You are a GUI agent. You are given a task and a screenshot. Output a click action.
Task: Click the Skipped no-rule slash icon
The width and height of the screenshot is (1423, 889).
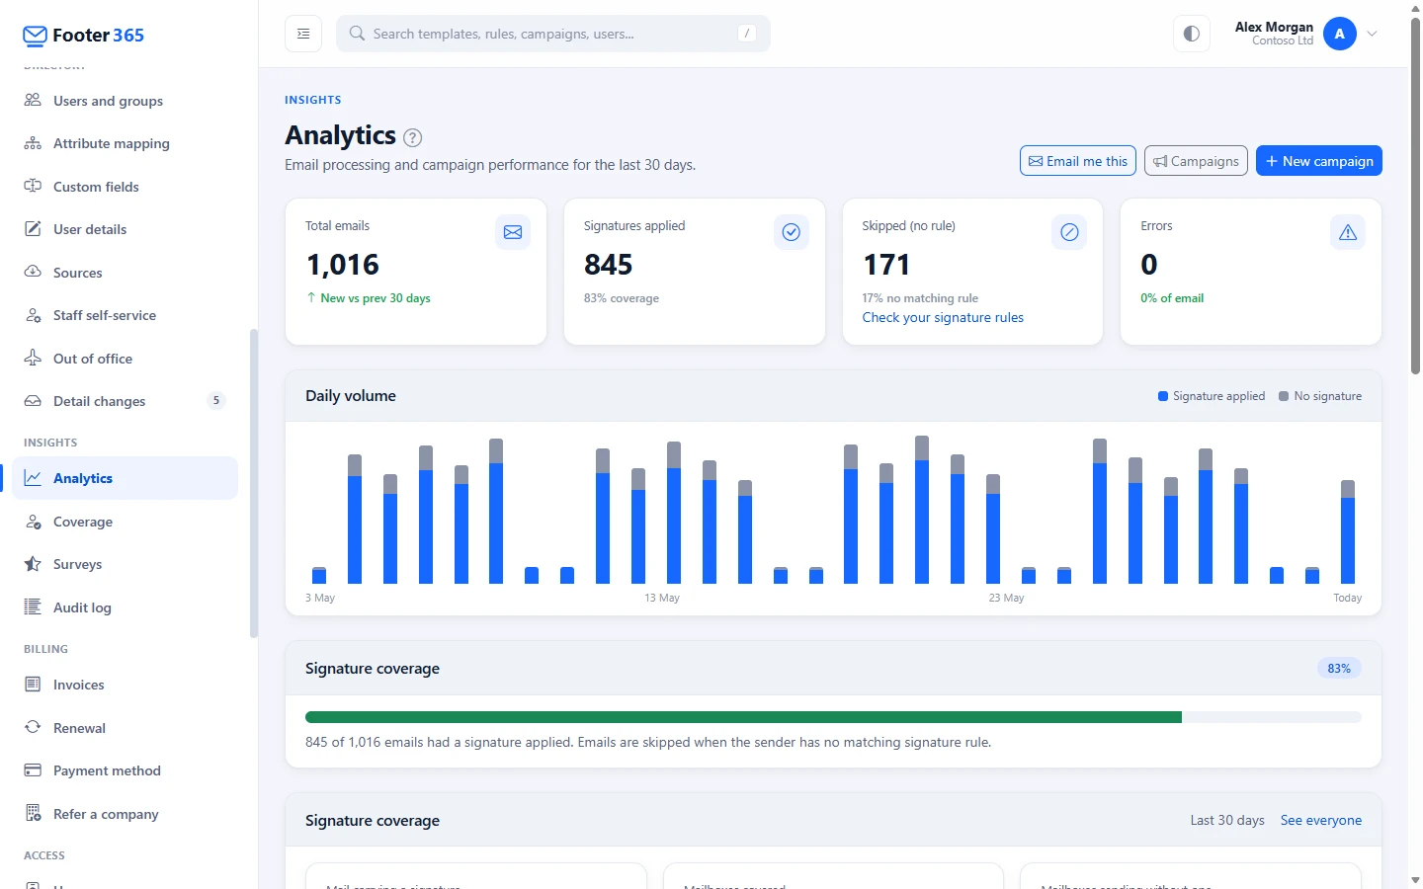(1069, 232)
